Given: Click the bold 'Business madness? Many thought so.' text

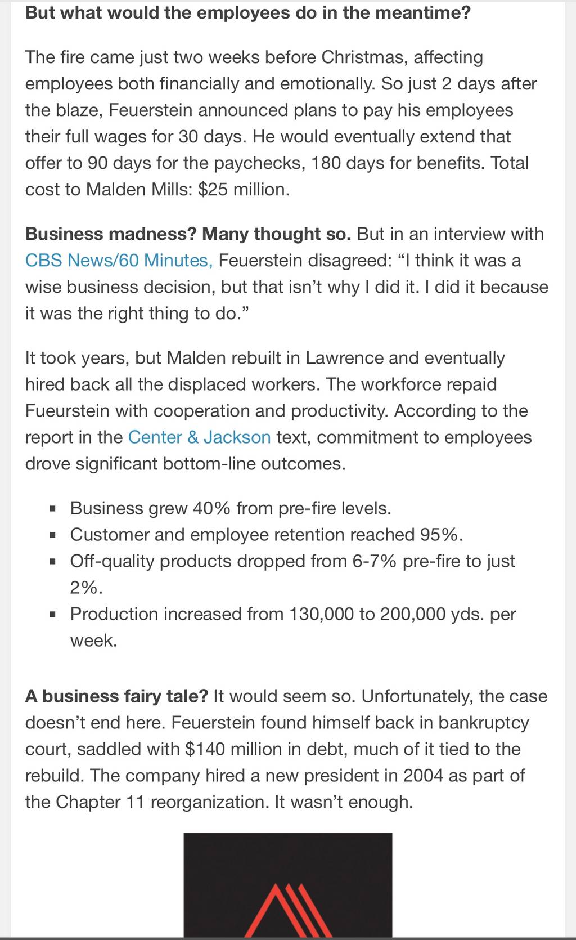Looking at the screenshot, I should (188, 234).
